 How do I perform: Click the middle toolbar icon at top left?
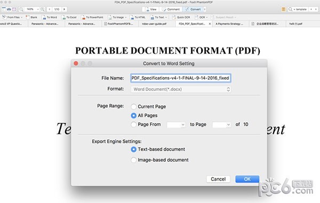click(x=9, y=9)
